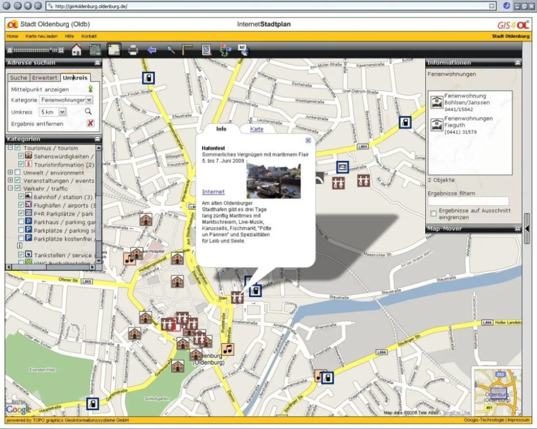Viewport: 537px width, 429px height.
Task: Run Umkreis search with magnifier icon
Action: click(x=88, y=112)
